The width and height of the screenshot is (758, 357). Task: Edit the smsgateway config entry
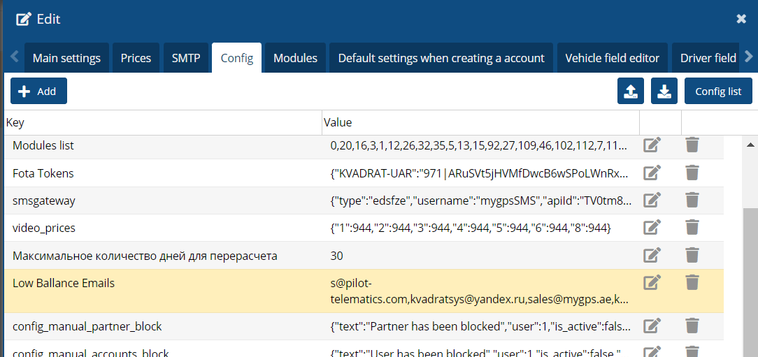pyautogui.click(x=652, y=201)
